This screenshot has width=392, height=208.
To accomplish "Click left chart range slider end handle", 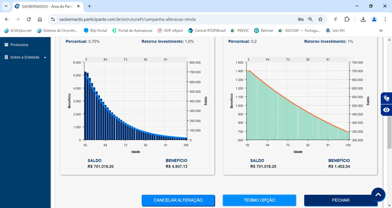I will pos(187,59).
